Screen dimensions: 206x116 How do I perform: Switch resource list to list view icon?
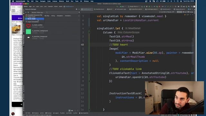(70, 111)
